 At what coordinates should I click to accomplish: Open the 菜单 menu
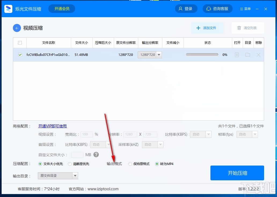click(x=245, y=9)
